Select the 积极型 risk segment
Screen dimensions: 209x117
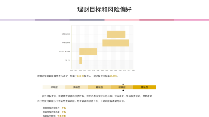point(122,87)
